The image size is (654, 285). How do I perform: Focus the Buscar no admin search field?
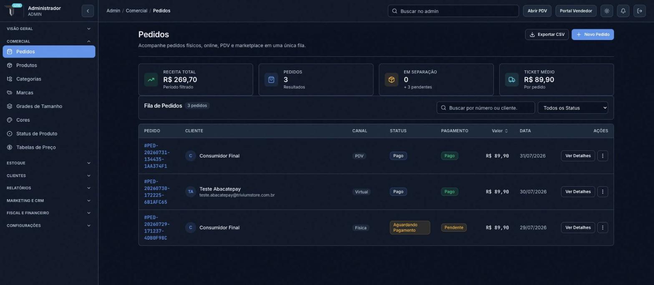[453, 11]
